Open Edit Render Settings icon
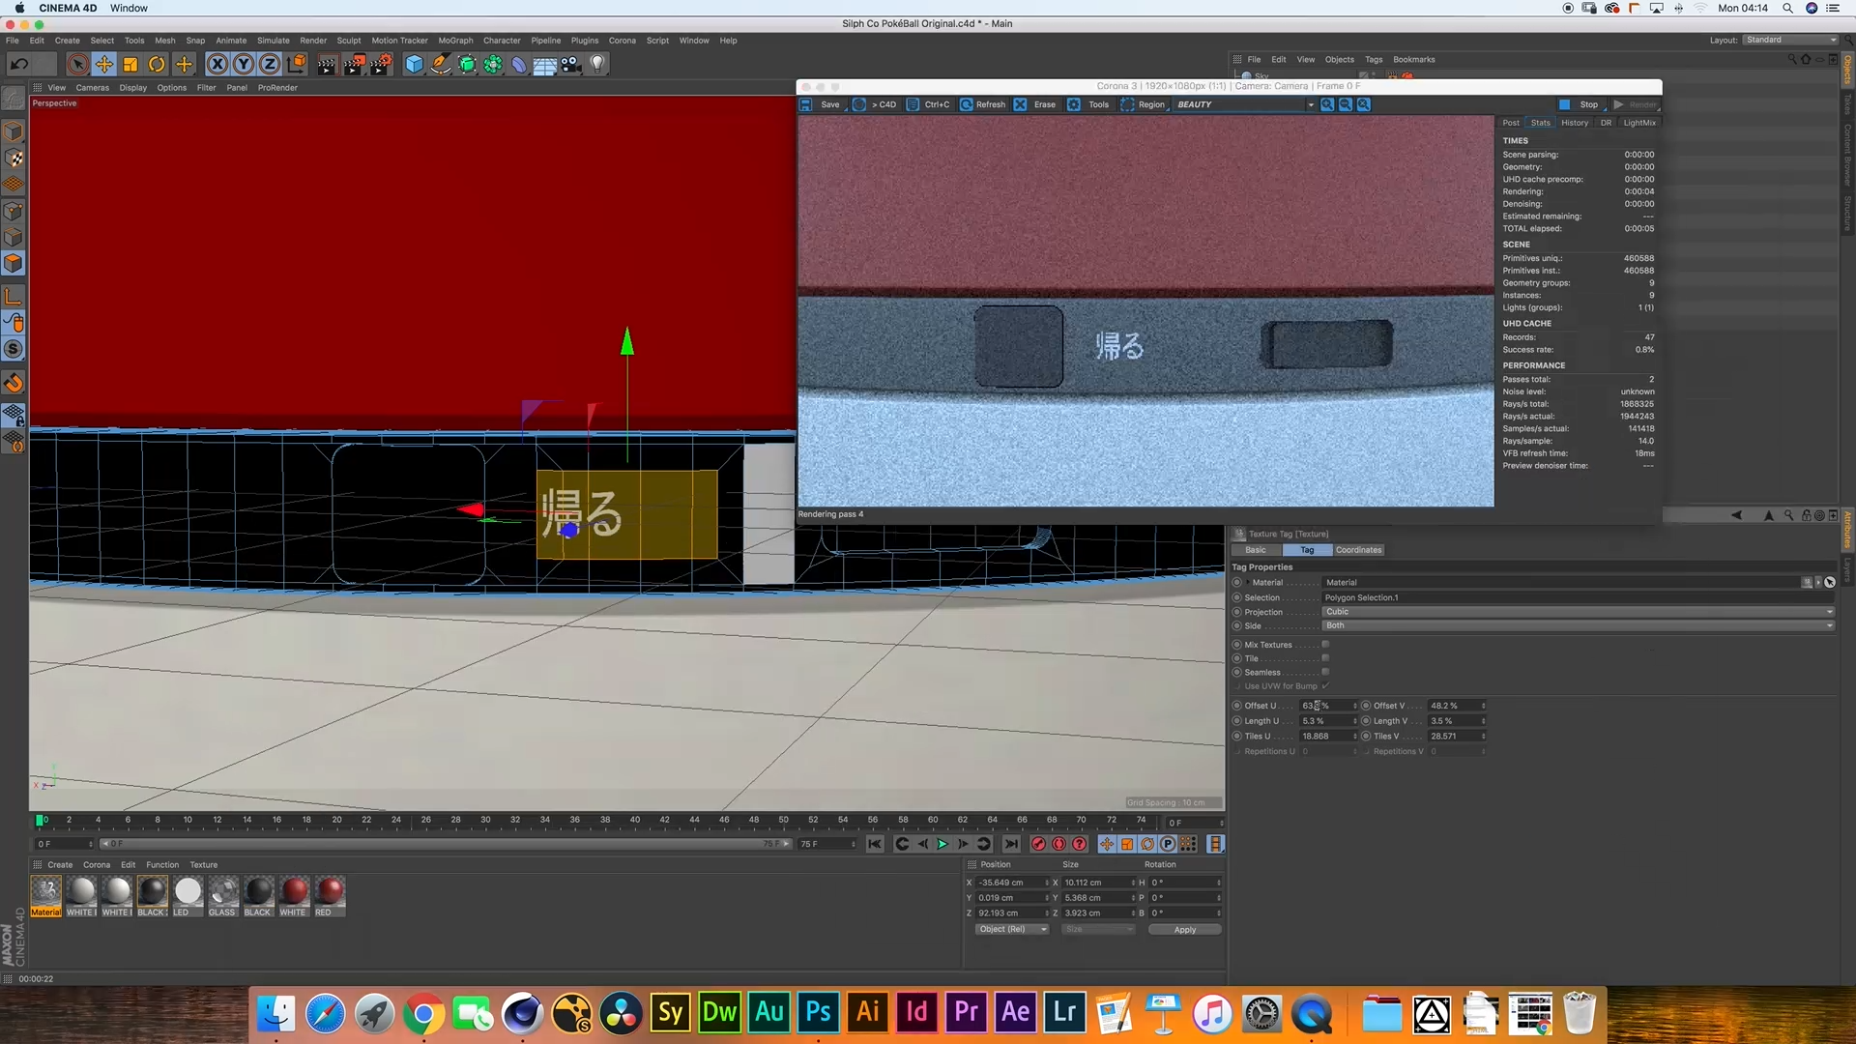This screenshot has height=1044, width=1856. pos(381,64)
